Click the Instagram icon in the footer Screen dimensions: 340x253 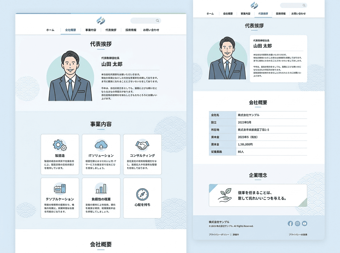tap(297, 224)
